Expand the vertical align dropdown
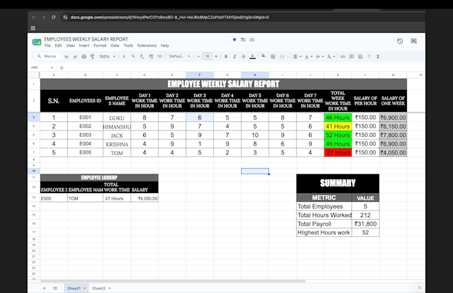Screen dimensions: 453x293 pyautogui.click(x=312, y=57)
